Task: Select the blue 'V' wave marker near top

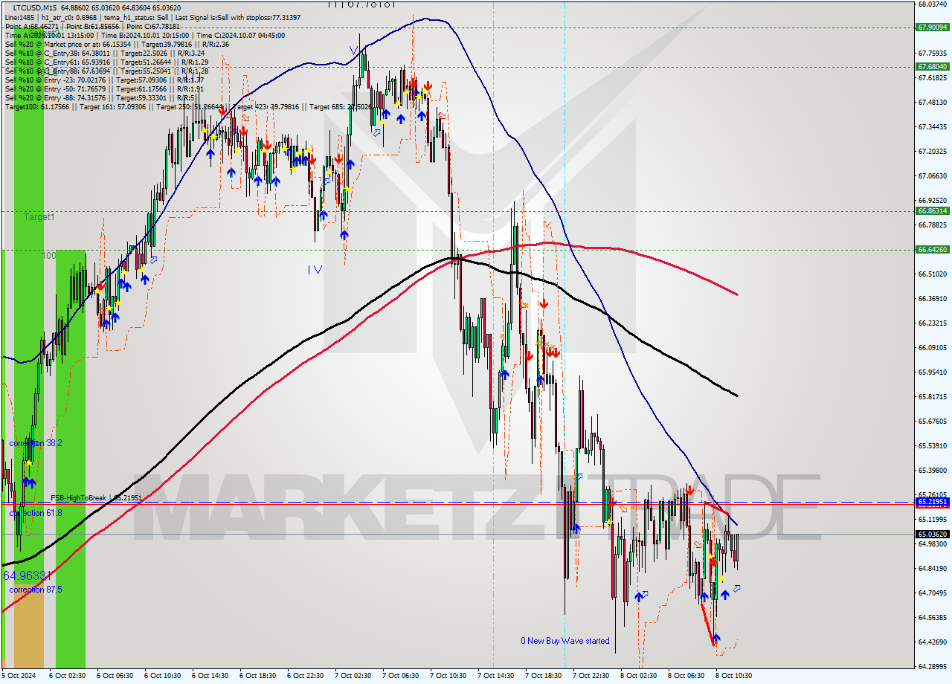Action: (354, 51)
